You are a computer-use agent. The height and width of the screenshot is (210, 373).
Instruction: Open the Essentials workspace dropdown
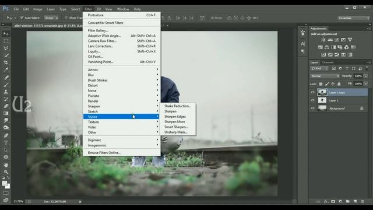[x=354, y=18]
